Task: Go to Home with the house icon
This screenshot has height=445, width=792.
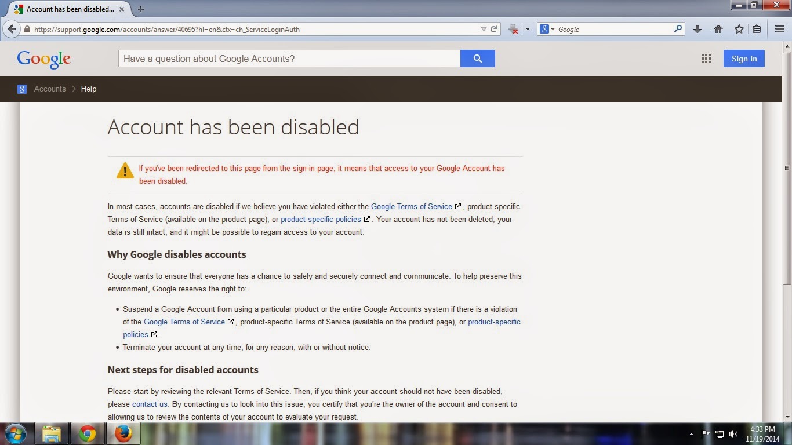Action: point(718,29)
